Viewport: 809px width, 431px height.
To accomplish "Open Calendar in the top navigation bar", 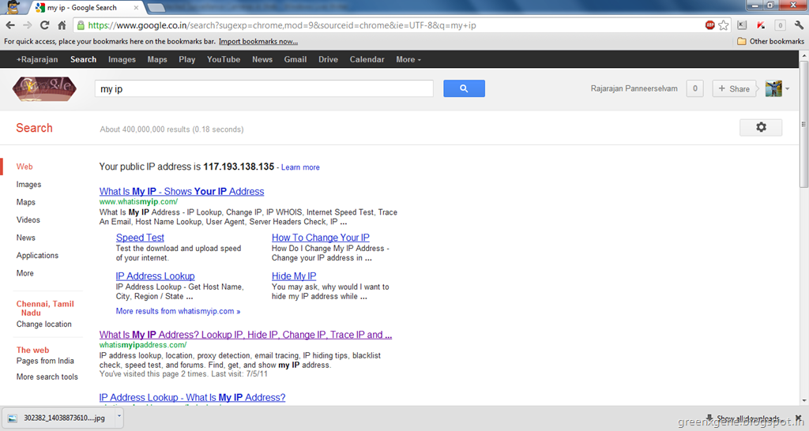I will 367,59.
